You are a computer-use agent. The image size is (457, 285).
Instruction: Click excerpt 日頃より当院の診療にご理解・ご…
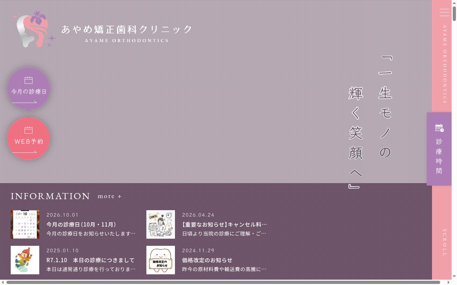coord(224,234)
